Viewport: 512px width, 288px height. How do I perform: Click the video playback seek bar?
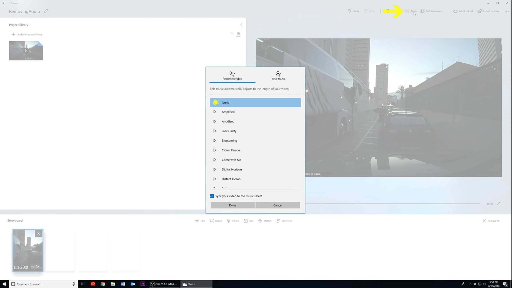point(392,204)
